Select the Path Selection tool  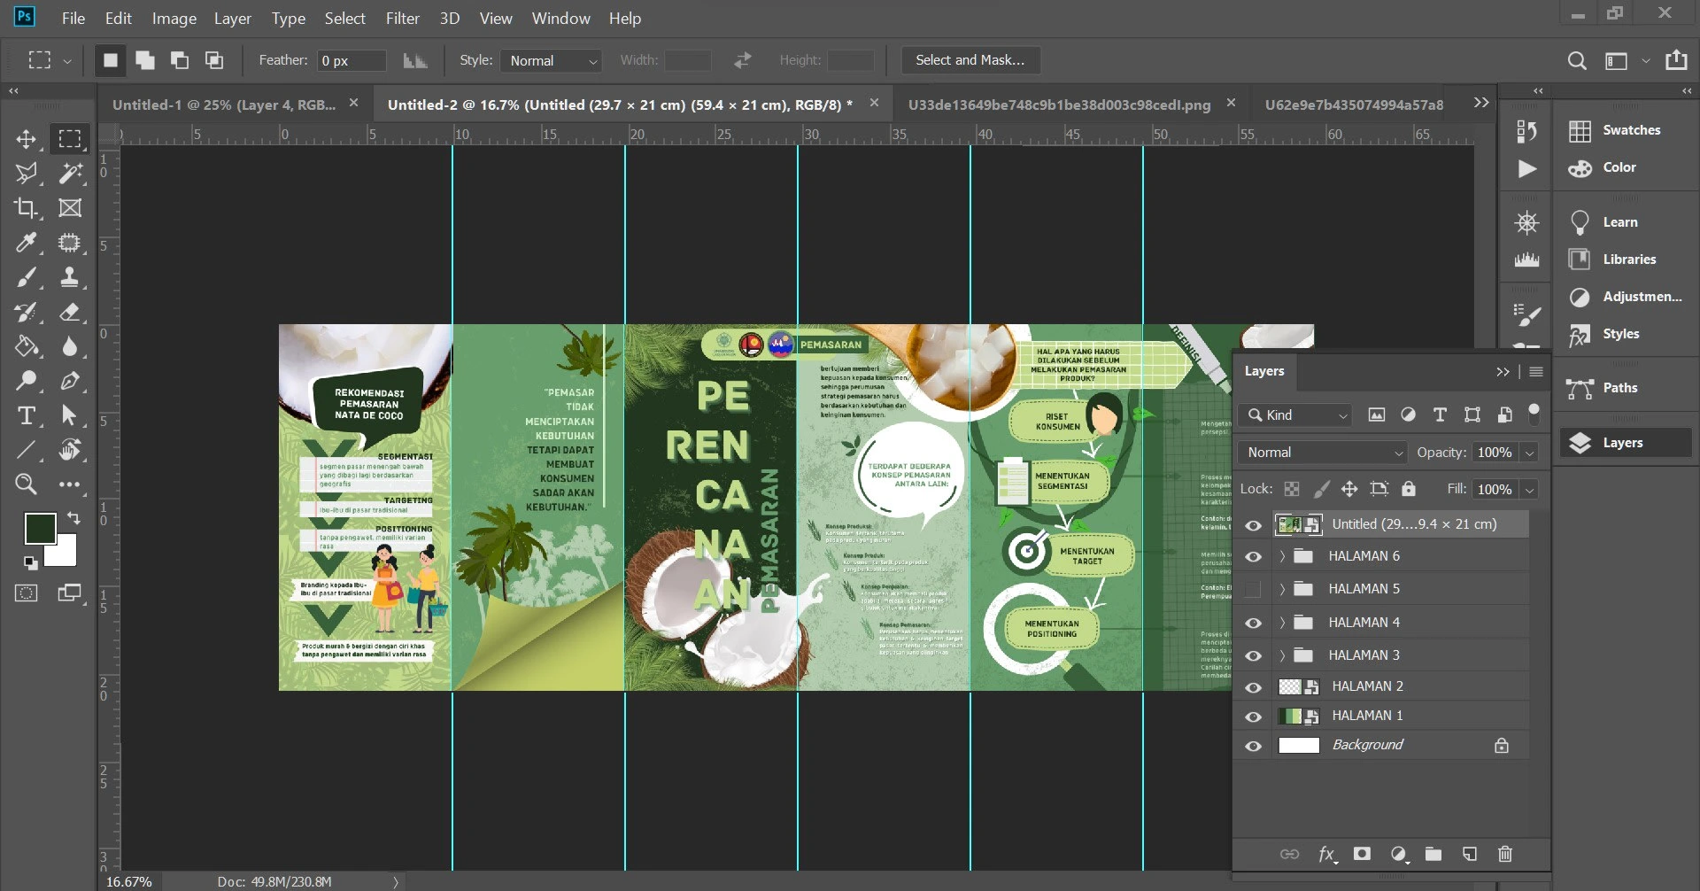coord(70,415)
